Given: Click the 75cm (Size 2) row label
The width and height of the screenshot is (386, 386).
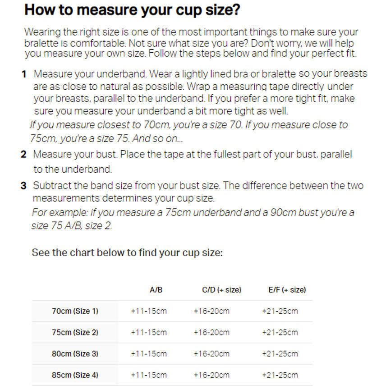Looking at the screenshot, I should point(75,333).
